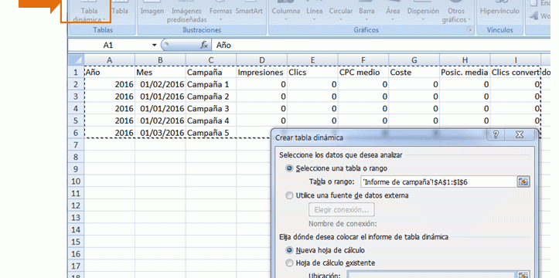The image size is (559, 278).
Task: Select cell A1 containing Año
Action: tap(110, 73)
